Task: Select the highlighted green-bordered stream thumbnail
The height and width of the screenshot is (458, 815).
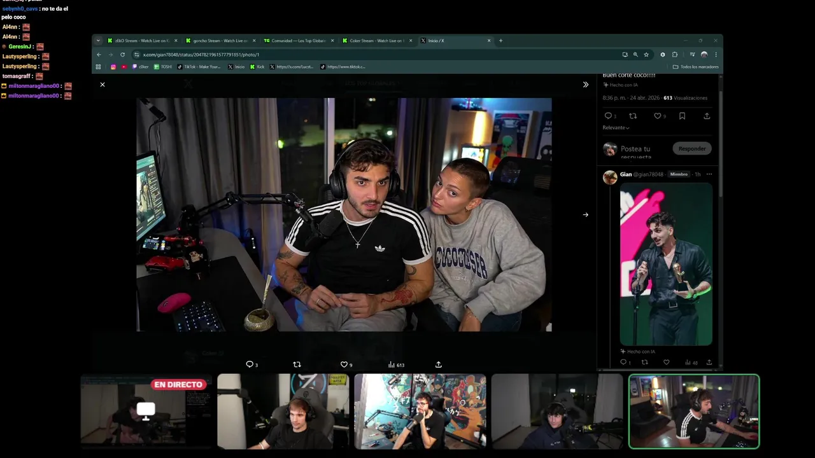Action: [694, 412]
